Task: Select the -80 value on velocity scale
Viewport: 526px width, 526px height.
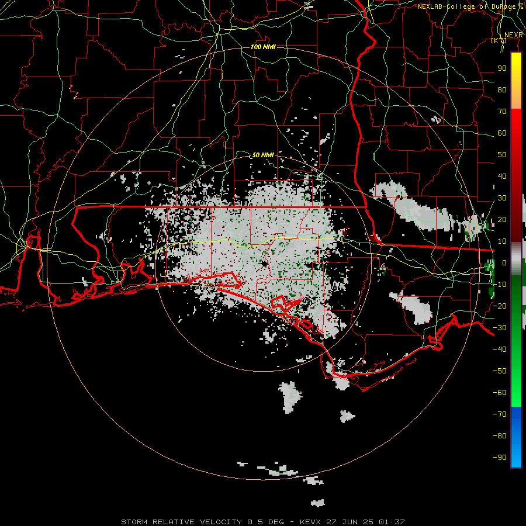Action: tap(500, 436)
